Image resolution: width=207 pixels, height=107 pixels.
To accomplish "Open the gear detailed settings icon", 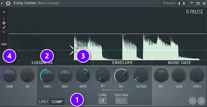I will point(8,3).
